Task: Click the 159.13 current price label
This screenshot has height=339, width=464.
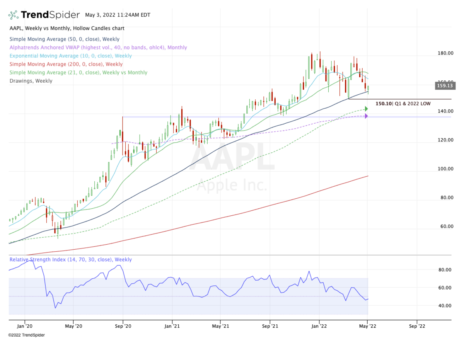Action: click(444, 86)
